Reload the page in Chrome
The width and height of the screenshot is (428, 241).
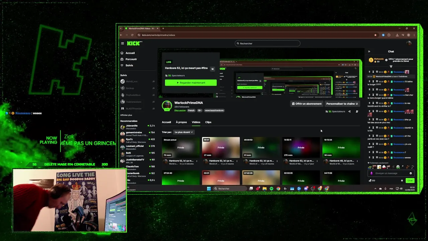point(132,35)
